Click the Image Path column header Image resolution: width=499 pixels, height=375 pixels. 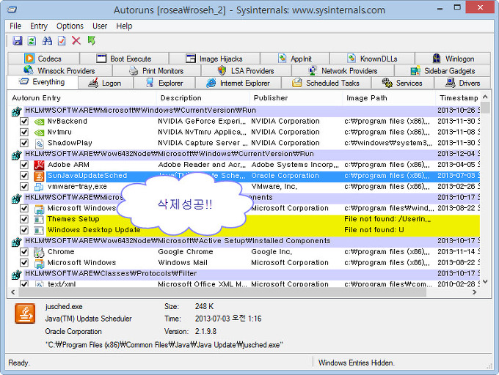coord(367,98)
